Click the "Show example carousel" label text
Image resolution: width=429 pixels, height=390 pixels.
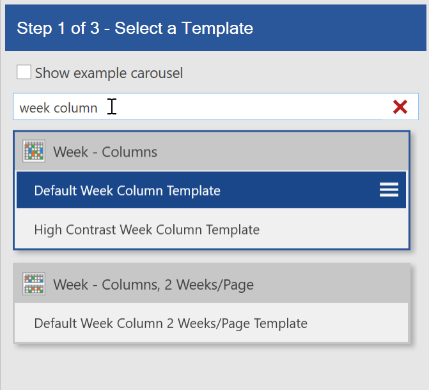coord(109,73)
